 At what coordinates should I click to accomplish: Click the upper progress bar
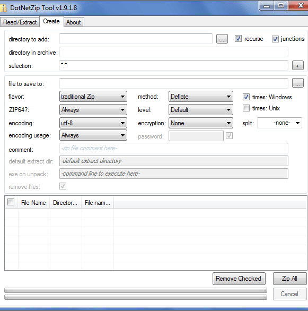tap(136, 290)
